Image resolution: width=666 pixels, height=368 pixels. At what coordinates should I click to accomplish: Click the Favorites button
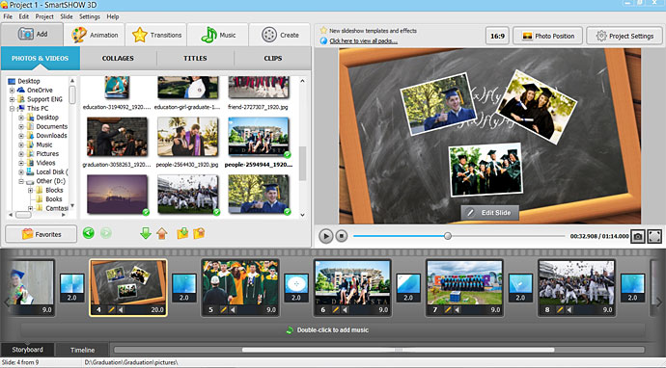coord(42,234)
